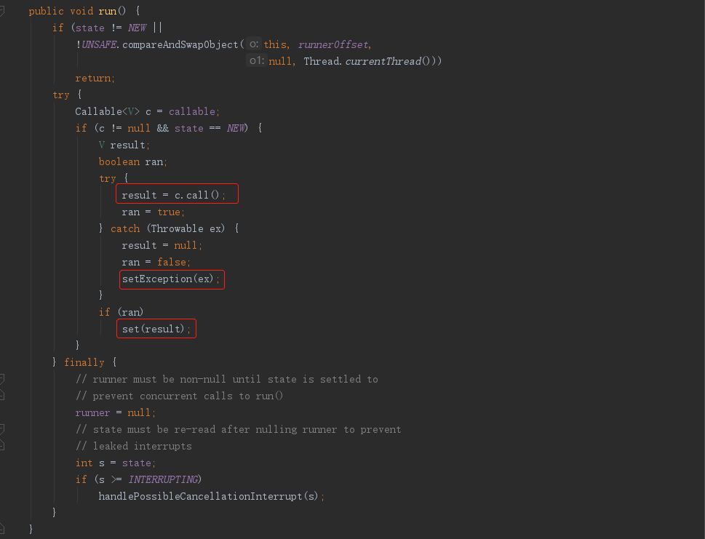
Task: Click the 'return;' statement
Action: (x=95, y=79)
